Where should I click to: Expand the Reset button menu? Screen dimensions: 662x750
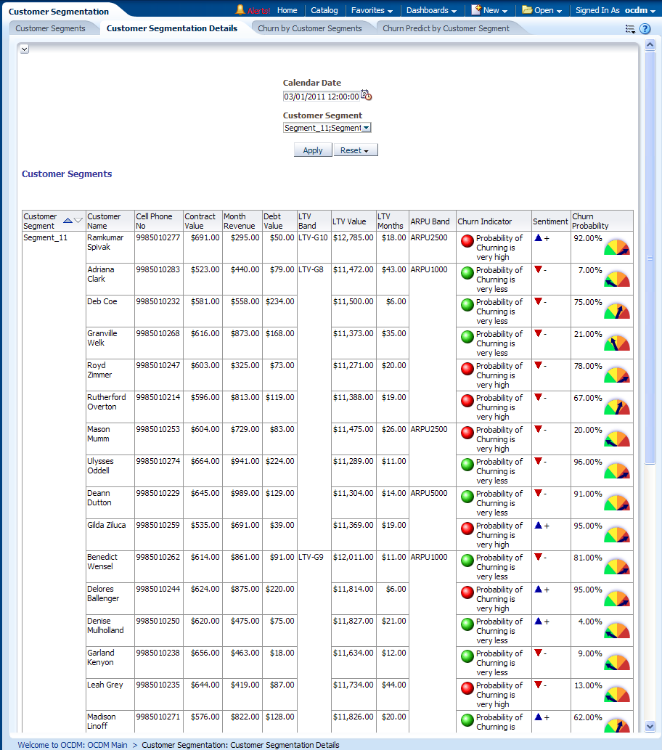(355, 150)
